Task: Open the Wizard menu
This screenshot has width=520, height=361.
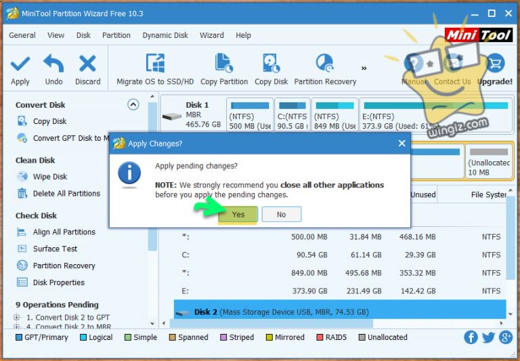Action: [x=211, y=35]
